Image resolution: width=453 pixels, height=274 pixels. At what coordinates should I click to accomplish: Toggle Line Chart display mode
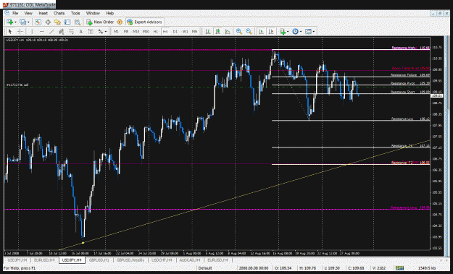point(228,31)
